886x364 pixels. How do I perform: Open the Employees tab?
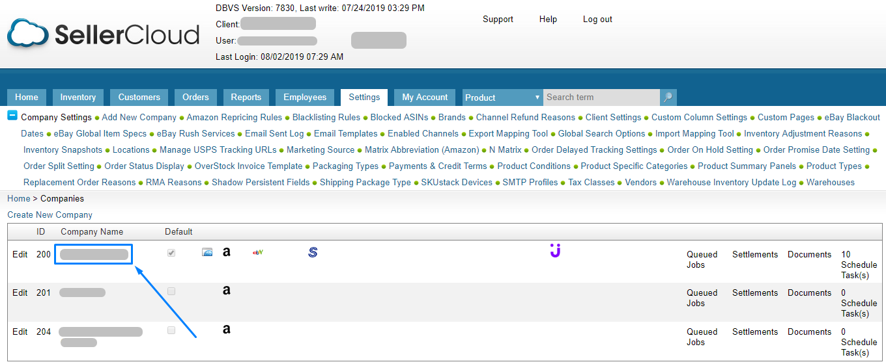coord(305,97)
